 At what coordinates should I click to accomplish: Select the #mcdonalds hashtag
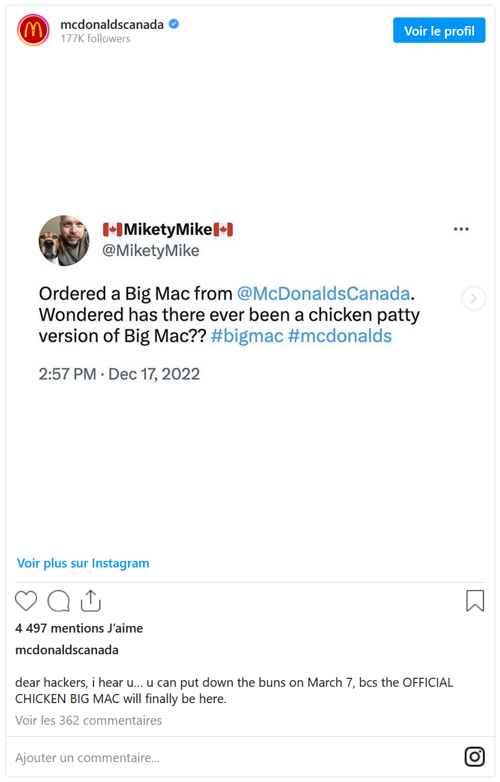coord(340,336)
